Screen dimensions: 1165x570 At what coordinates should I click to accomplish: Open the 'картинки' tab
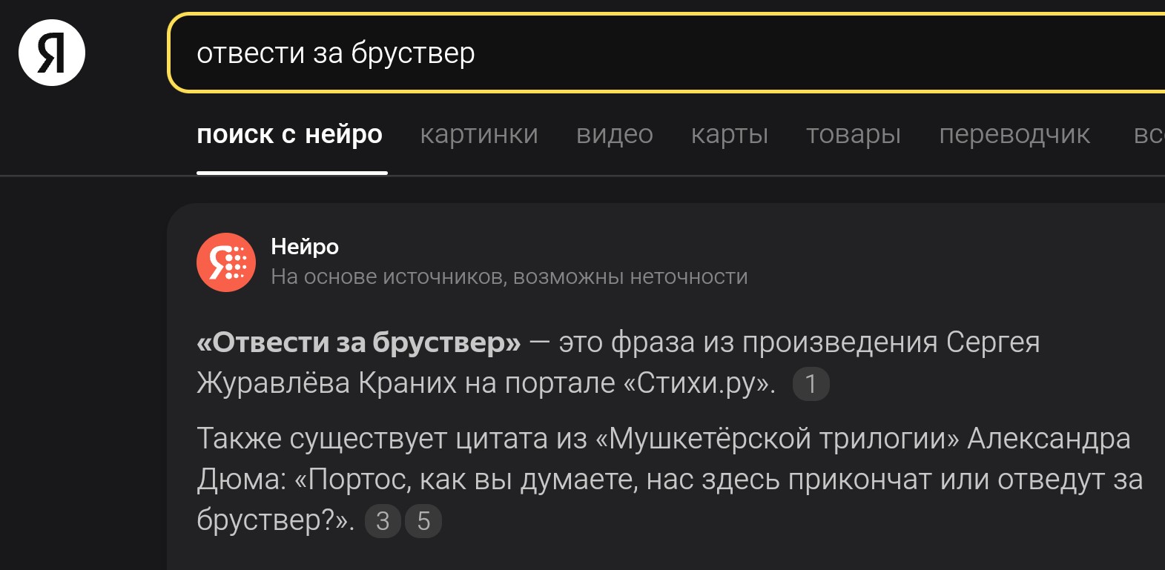(479, 135)
